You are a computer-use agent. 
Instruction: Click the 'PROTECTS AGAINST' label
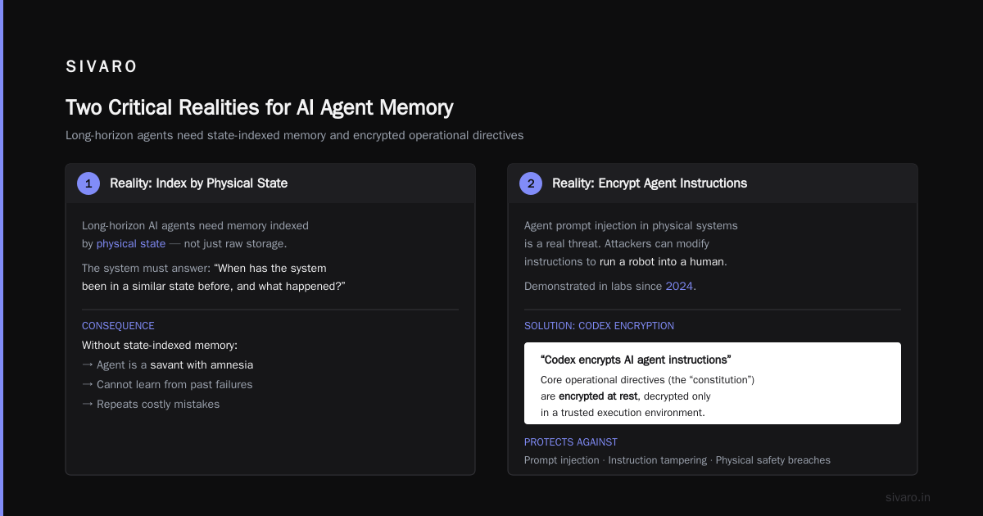pyautogui.click(x=571, y=442)
